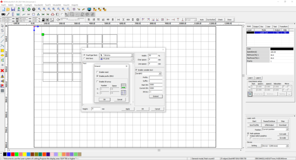Screen dimensions: 296x160
Task: Open the In-out alignment dropdown in toolbar
Action: tap(195, 20)
